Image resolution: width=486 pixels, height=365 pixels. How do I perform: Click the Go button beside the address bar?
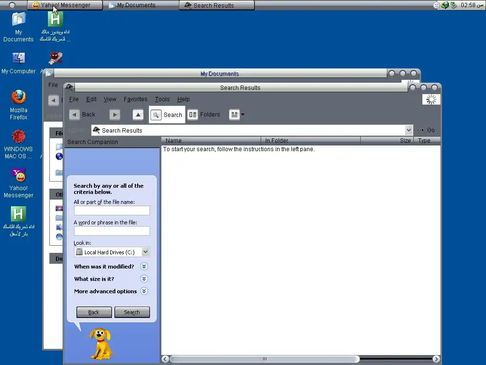[x=426, y=130]
